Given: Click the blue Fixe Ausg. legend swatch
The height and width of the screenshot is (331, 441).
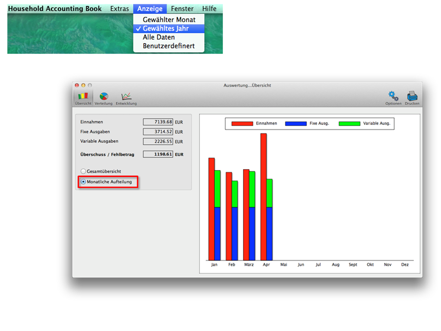Looking at the screenshot, I should click(x=296, y=124).
